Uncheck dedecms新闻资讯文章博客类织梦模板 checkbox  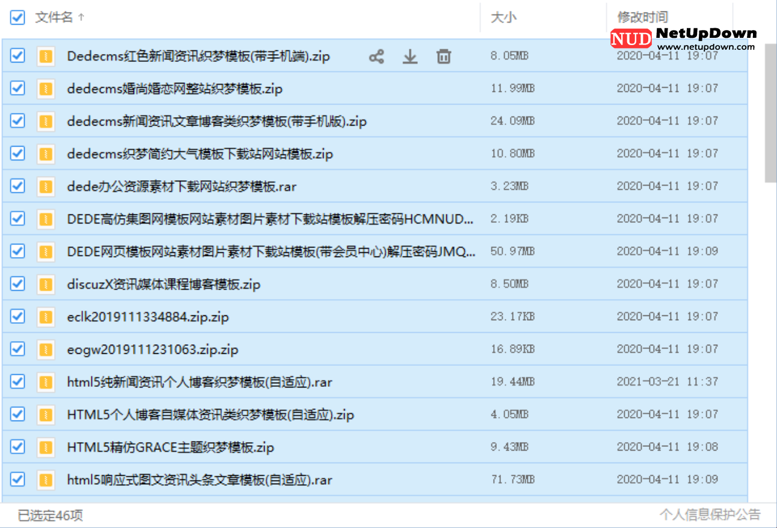[17, 121]
